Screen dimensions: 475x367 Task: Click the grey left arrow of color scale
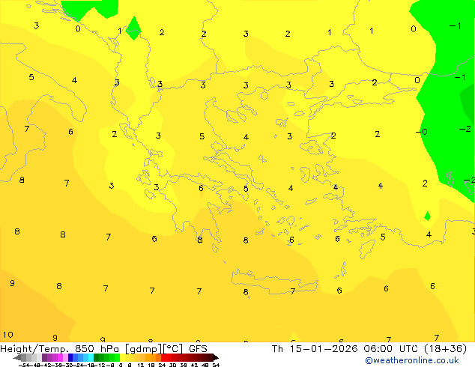pyautogui.click(x=17, y=358)
